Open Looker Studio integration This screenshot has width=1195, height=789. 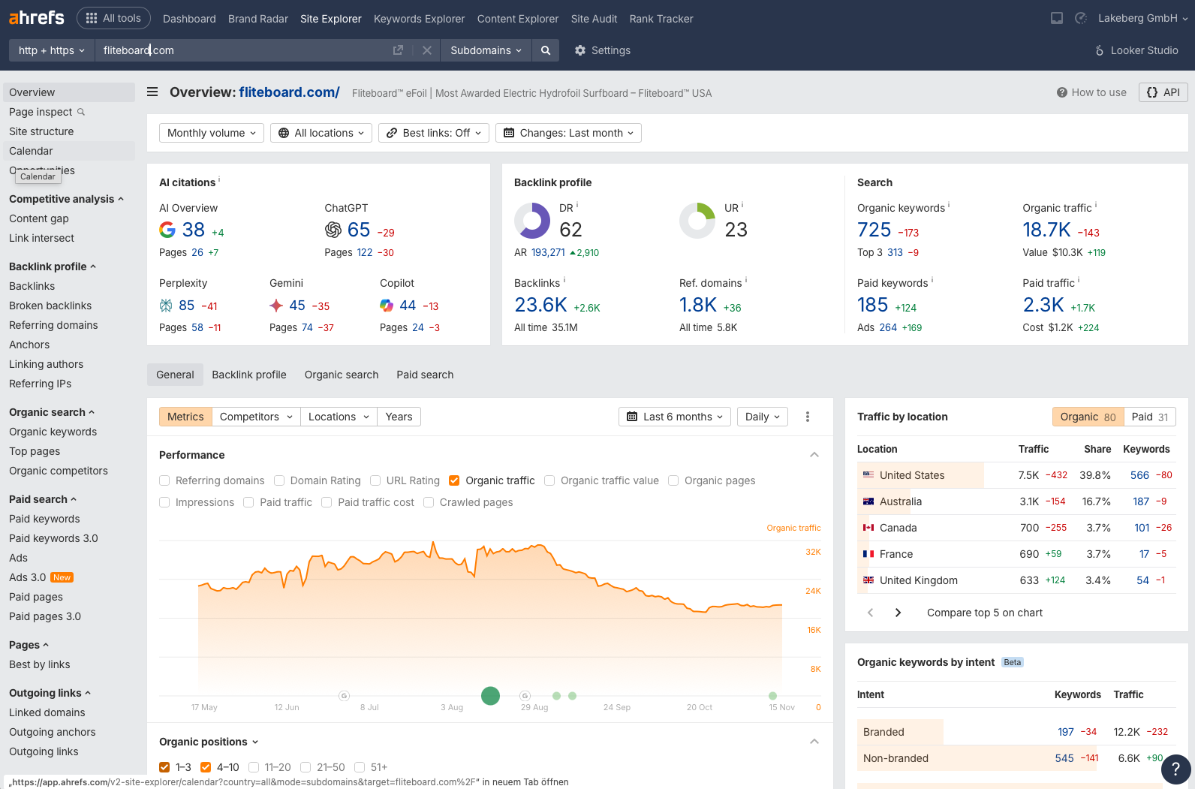[1136, 50]
